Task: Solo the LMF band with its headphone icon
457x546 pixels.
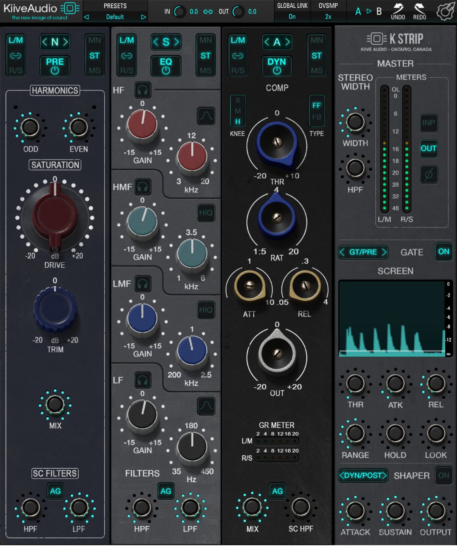Action: click(142, 284)
